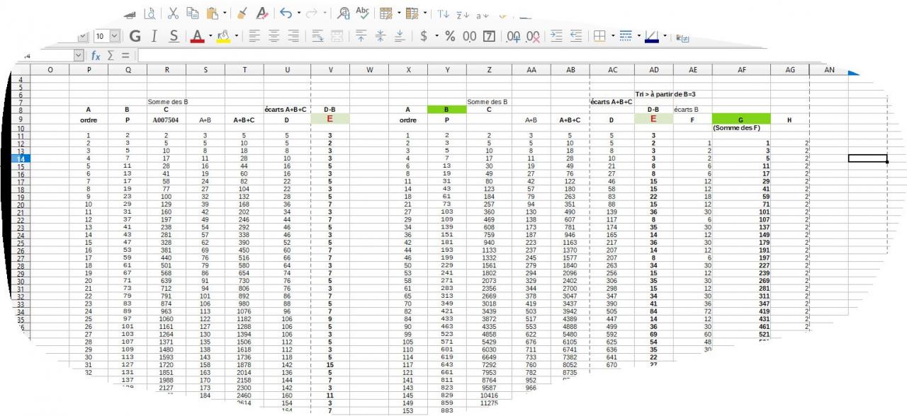Apply the dark blue Border Color
Image resolution: width=907 pixels, height=416 pixels.
(653, 35)
